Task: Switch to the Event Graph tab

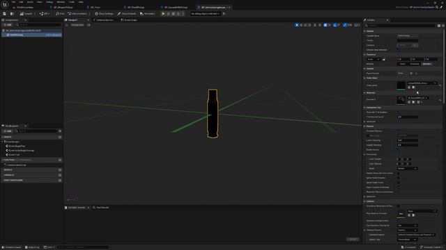Action: coord(129,20)
